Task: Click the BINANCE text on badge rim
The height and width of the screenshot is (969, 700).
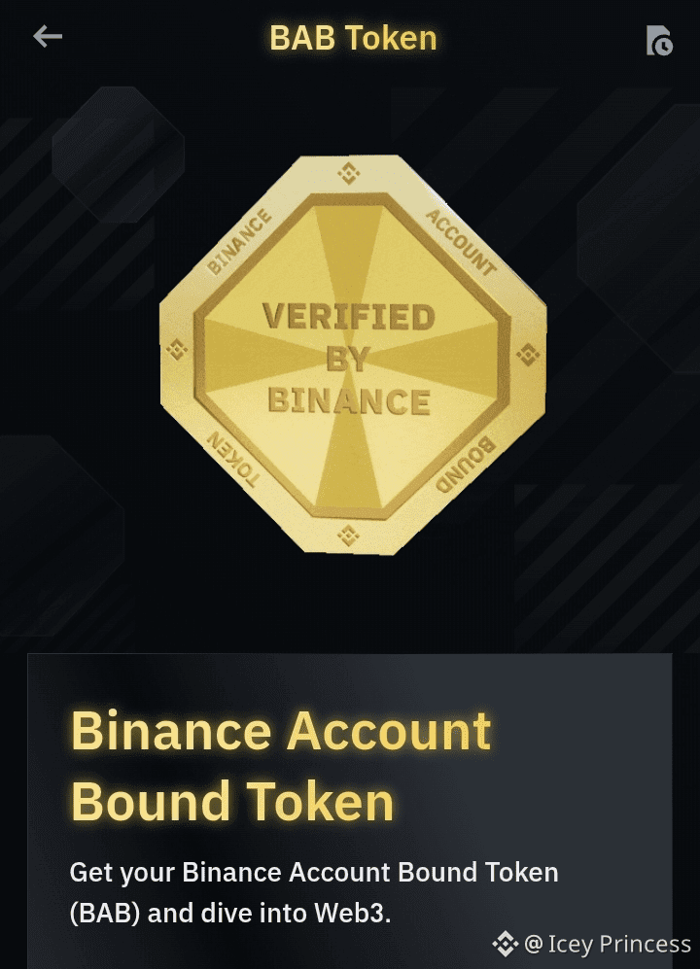Action: tap(239, 242)
